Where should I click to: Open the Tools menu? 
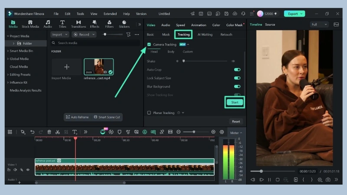pyautogui.click(x=80, y=14)
